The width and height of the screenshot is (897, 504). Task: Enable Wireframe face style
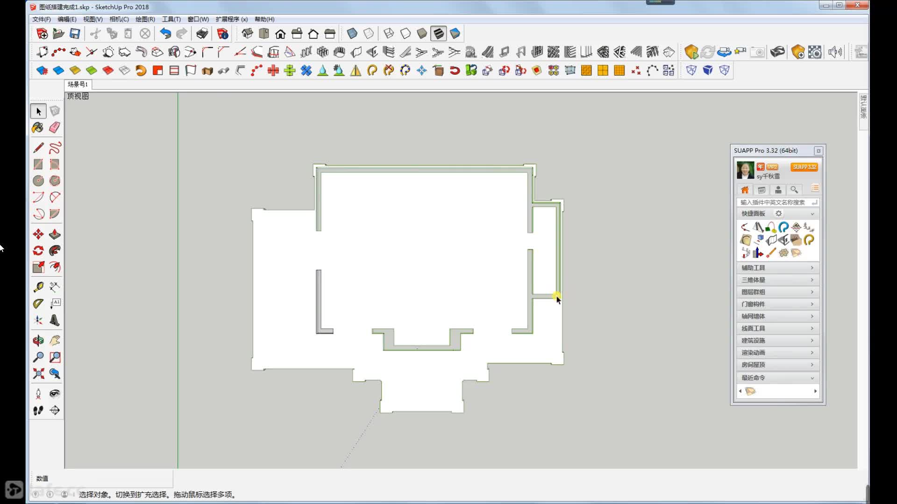[389, 34]
